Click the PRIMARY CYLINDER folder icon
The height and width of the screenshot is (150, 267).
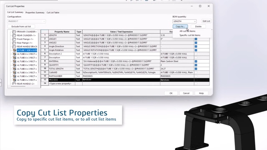(14, 32)
